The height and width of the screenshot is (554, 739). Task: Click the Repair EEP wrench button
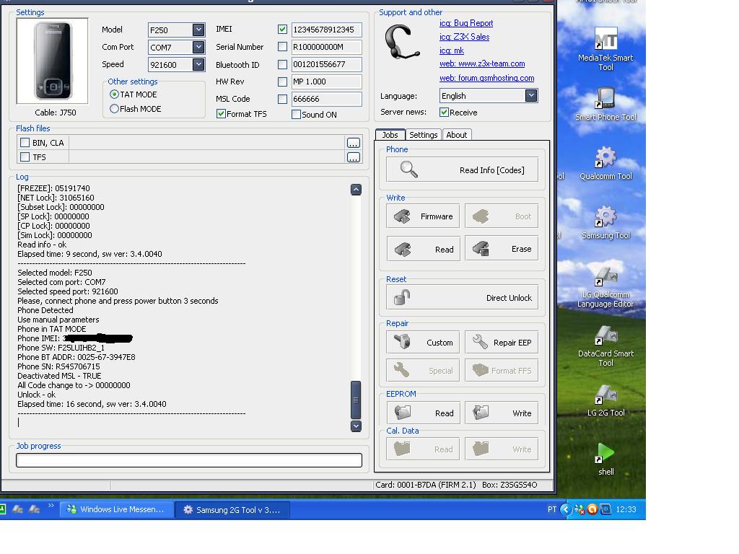pos(501,343)
